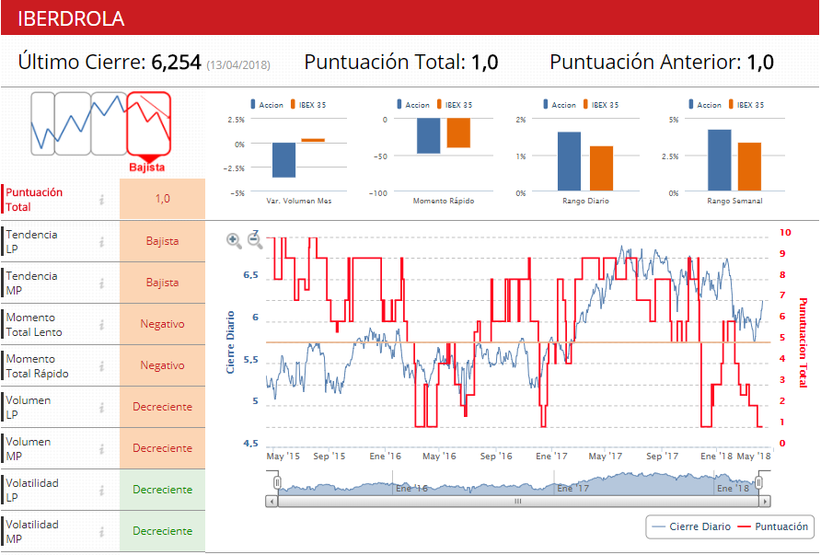
Task: Click the Negativo value for Momento Total Rápido
Action: 162,365
